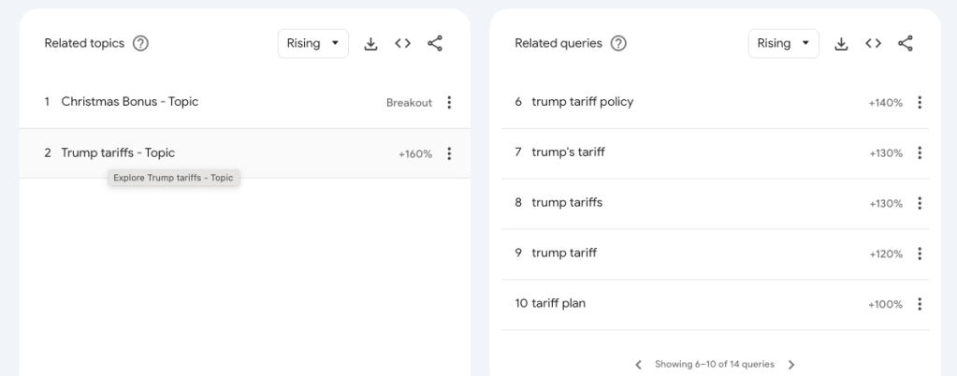The image size is (957, 376).
Task: Expand Rising dropdown in Related topics
Action: pyautogui.click(x=313, y=43)
